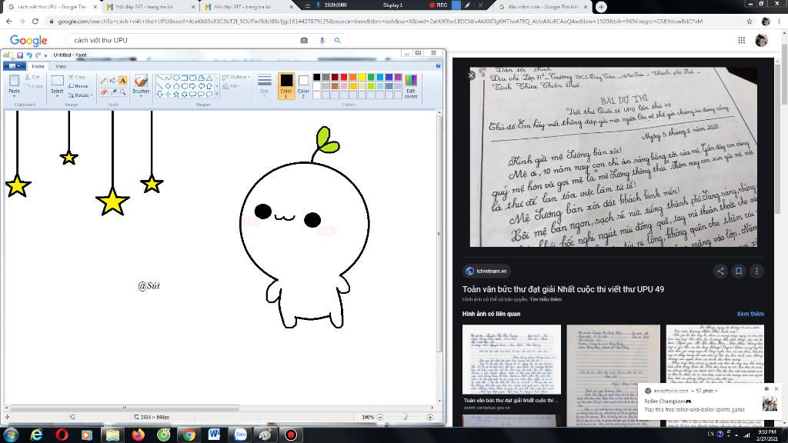Viewport: 788px width, 443px height.
Task: Switch to the View ribbon tab
Action: tap(61, 66)
